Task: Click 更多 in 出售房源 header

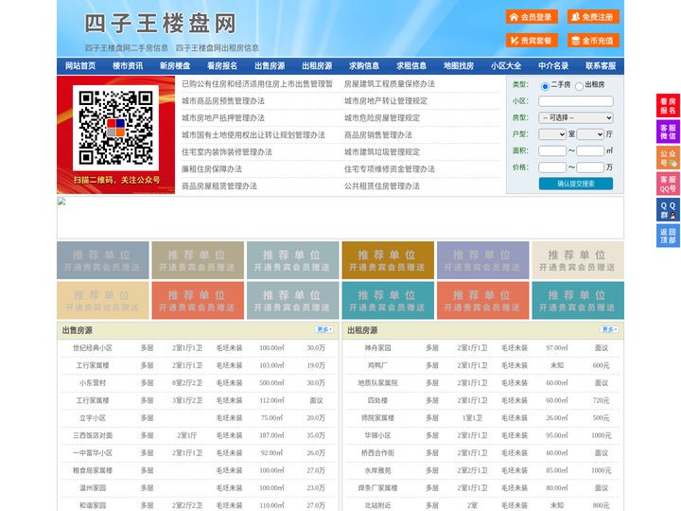Action: [x=324, y=330]
